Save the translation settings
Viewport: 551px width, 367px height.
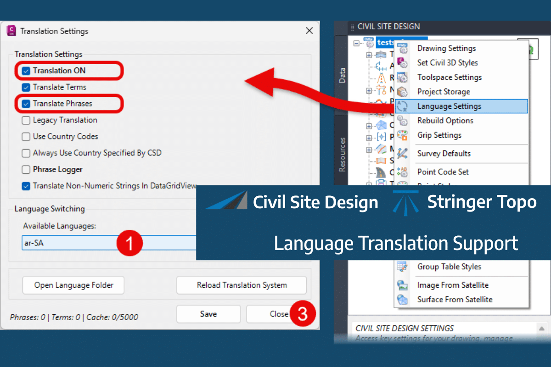(x=208, y=314)
